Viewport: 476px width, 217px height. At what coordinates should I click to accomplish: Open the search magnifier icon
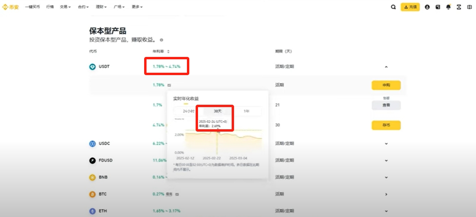pos(393,7)
